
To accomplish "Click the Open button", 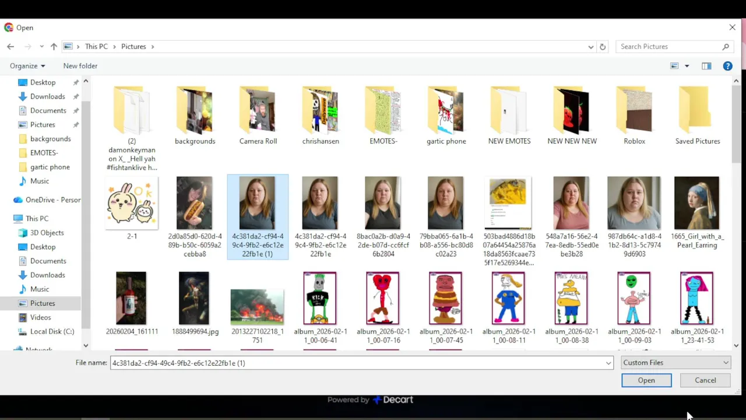I will coord(646,380).
